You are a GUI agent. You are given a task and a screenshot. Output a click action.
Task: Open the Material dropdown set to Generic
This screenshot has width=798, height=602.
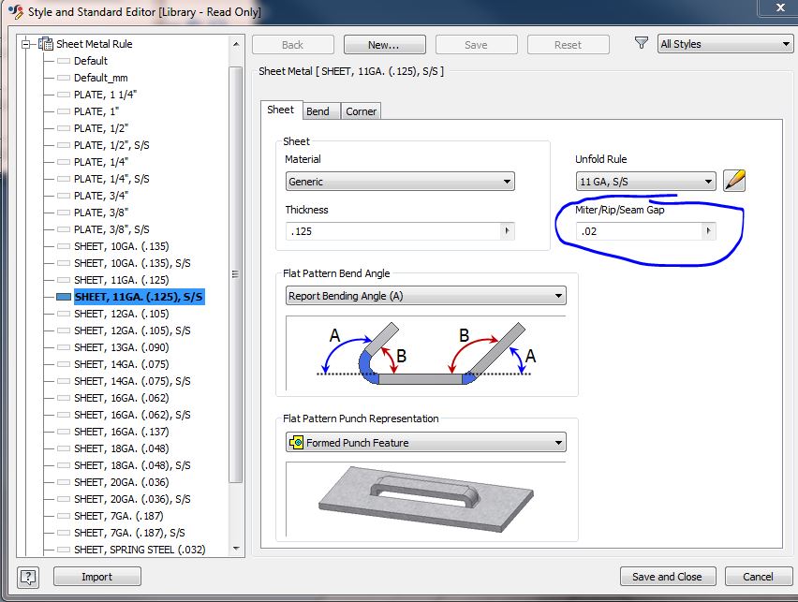click(x=400, y=182)
